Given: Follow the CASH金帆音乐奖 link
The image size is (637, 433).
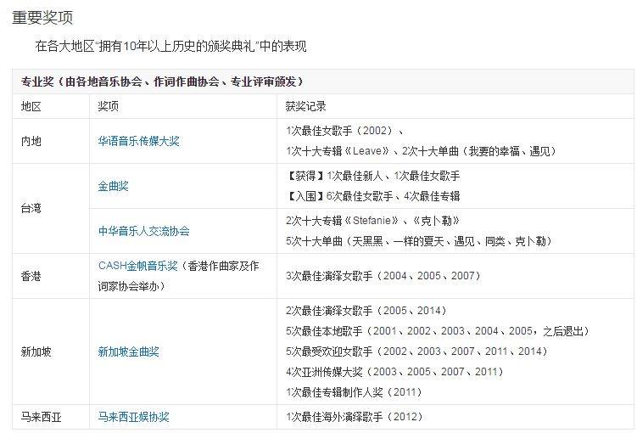Looking at the screenshot, I should (138, 266).
